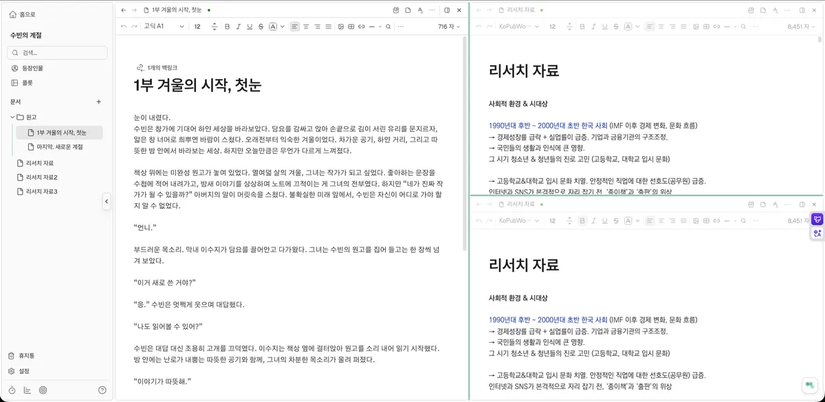This screenshot has height=402, width=825.
Task: Go back in left editor pane
Action: pyautogui.click(x=123, y=10)
